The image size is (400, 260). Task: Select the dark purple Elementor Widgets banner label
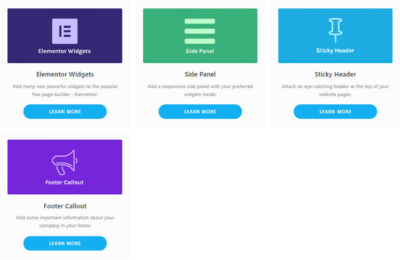pyautogui.click(x=65, y=52)
